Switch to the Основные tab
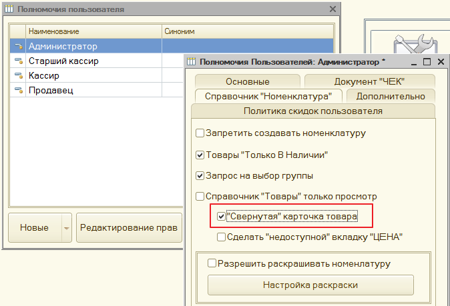Viewport: 450px width, 306px height. pyautogui.click(x=248, y=81)
